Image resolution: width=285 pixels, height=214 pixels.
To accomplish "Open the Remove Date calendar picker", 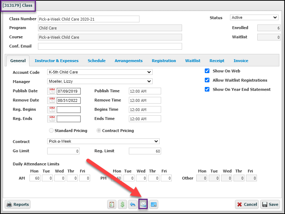I will [x=52, y=100].
